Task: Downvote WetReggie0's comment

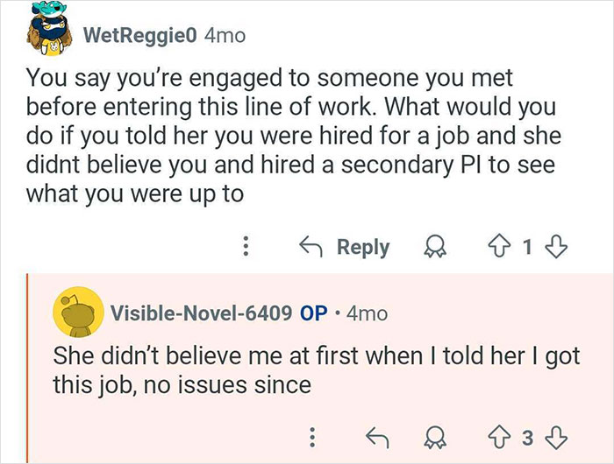Action: coord(553,248)
